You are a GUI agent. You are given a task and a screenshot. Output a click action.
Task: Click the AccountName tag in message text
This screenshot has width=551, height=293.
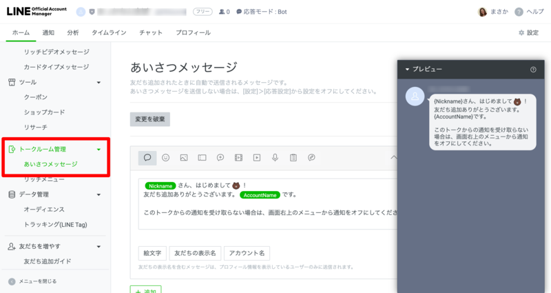(x=260, y=195)
